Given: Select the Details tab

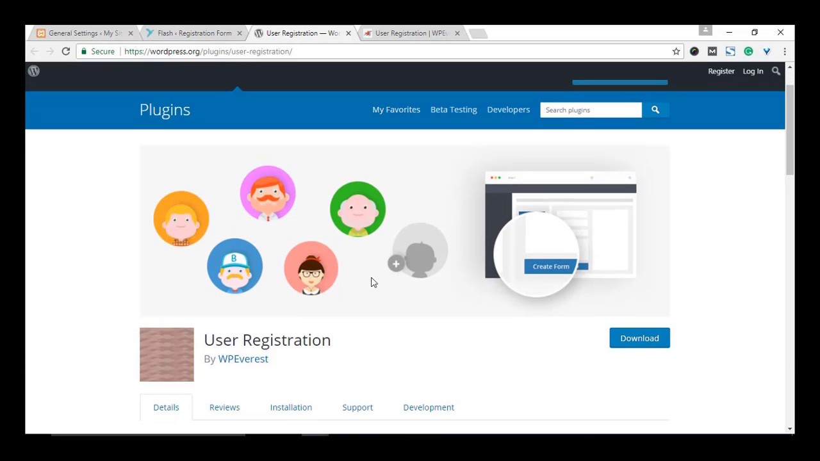Looking at the screenshot, I should click(x=166, y=407).
